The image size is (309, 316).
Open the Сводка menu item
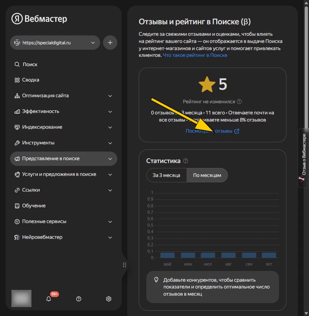(64, 80)
